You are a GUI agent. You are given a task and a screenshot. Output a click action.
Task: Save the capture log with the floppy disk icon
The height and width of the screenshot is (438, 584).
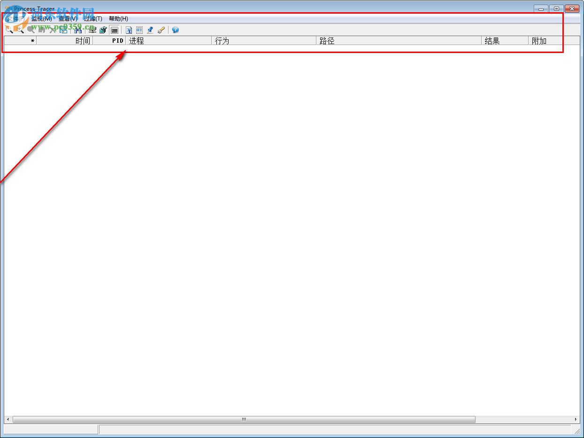coord(64,30)
